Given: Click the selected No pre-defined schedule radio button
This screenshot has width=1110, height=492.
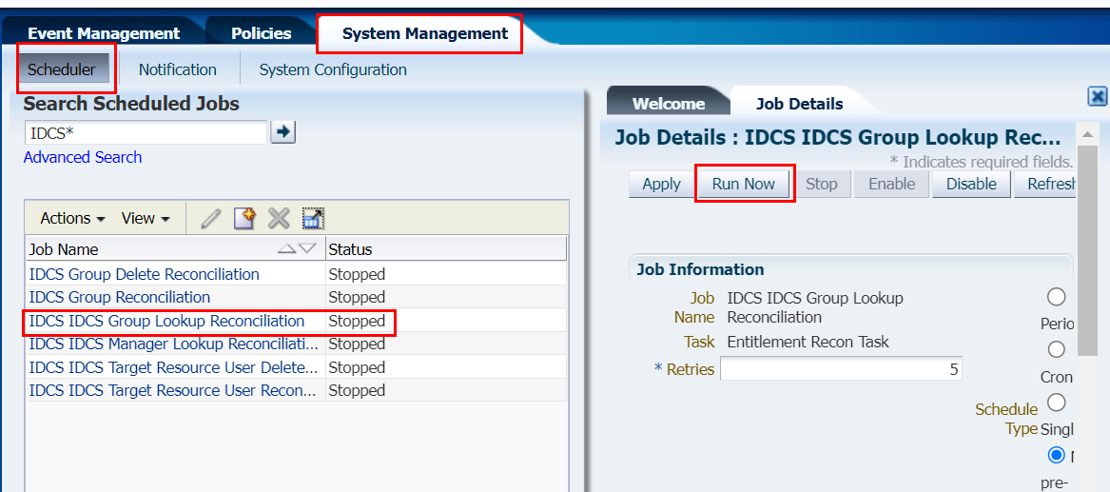Looking at the screenshot, I should 1056,455.
